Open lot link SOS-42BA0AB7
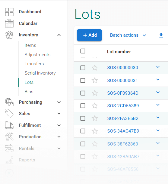 [123, 157]
